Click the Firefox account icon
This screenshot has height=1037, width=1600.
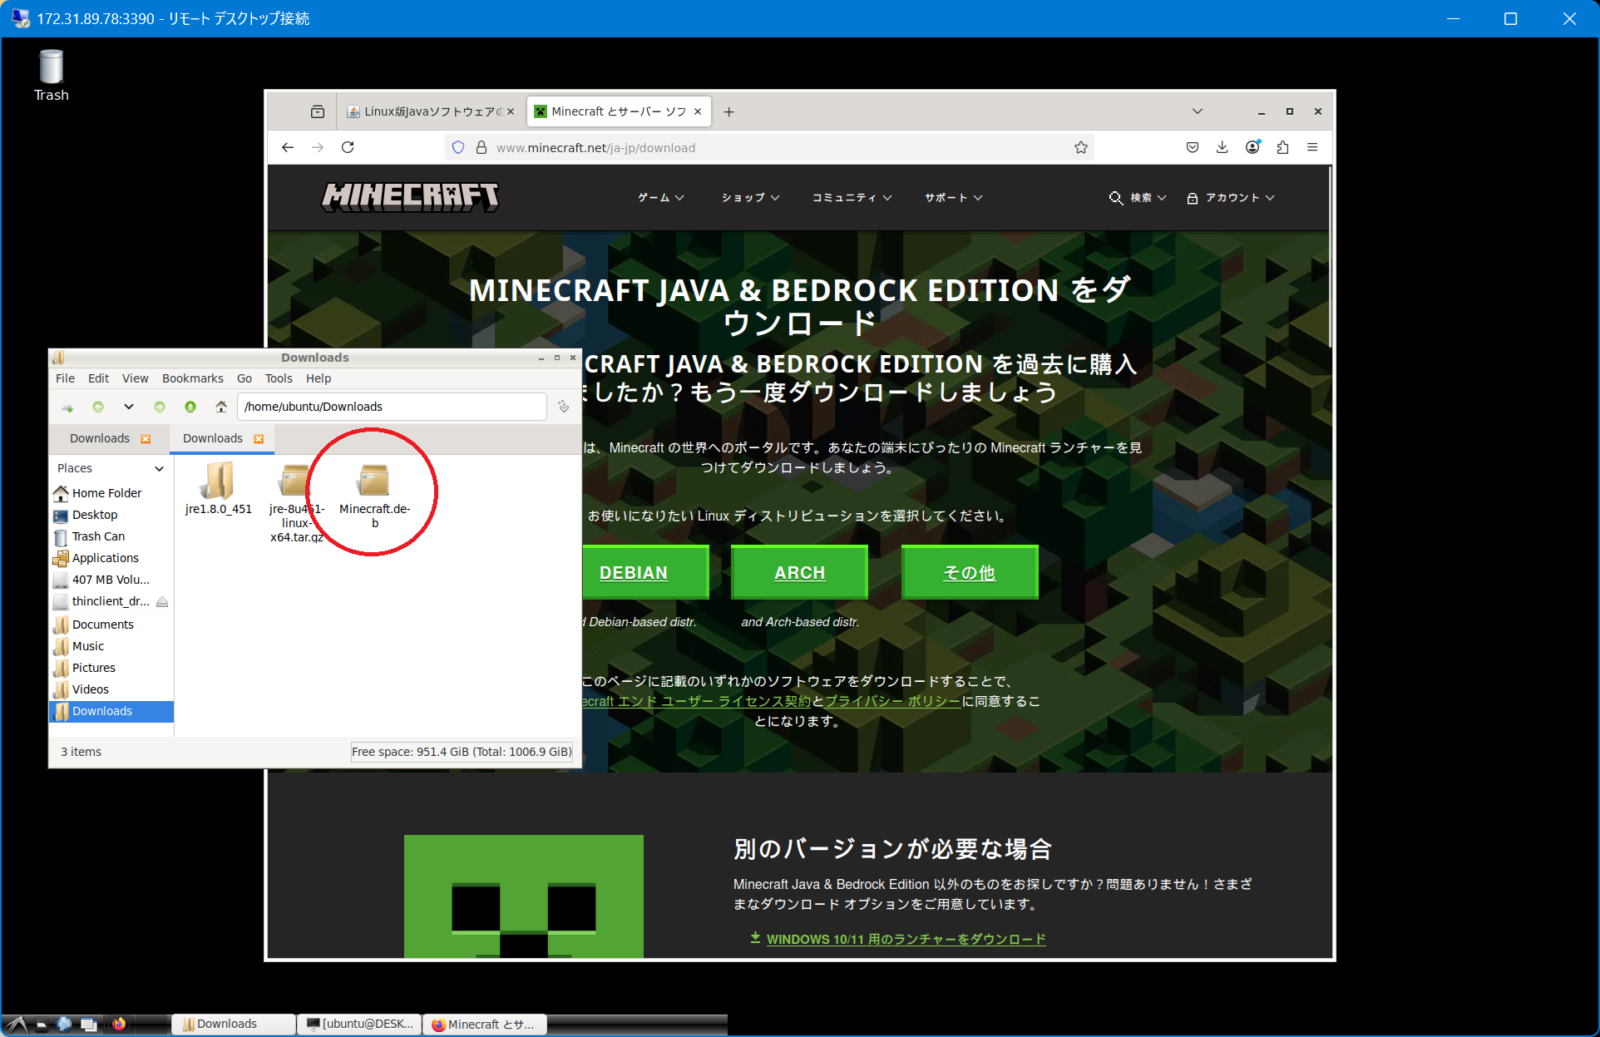pyautogui.click(x=1252, y=147)
